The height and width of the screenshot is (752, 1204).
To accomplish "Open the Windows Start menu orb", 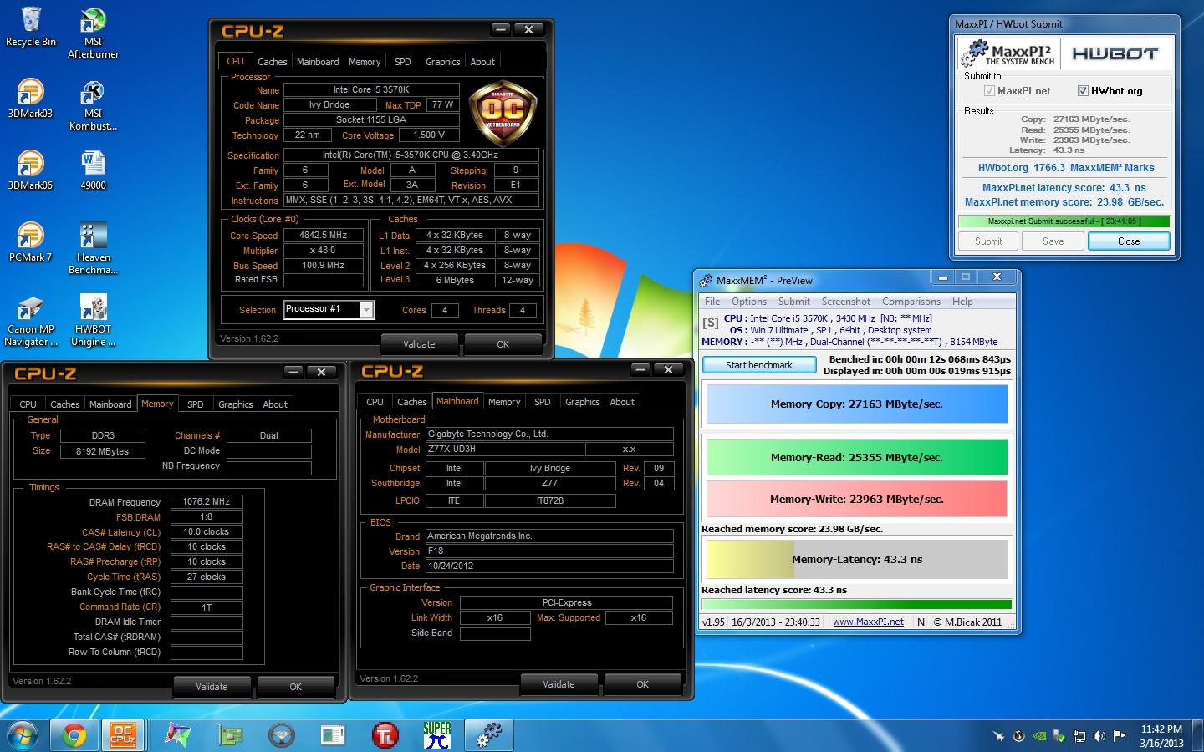I will pos(23,736).
